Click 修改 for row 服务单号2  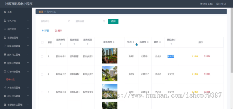(x=195, y=74)
